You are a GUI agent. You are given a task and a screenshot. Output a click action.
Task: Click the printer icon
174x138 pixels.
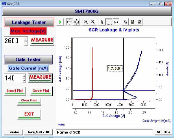click(139, 22)
